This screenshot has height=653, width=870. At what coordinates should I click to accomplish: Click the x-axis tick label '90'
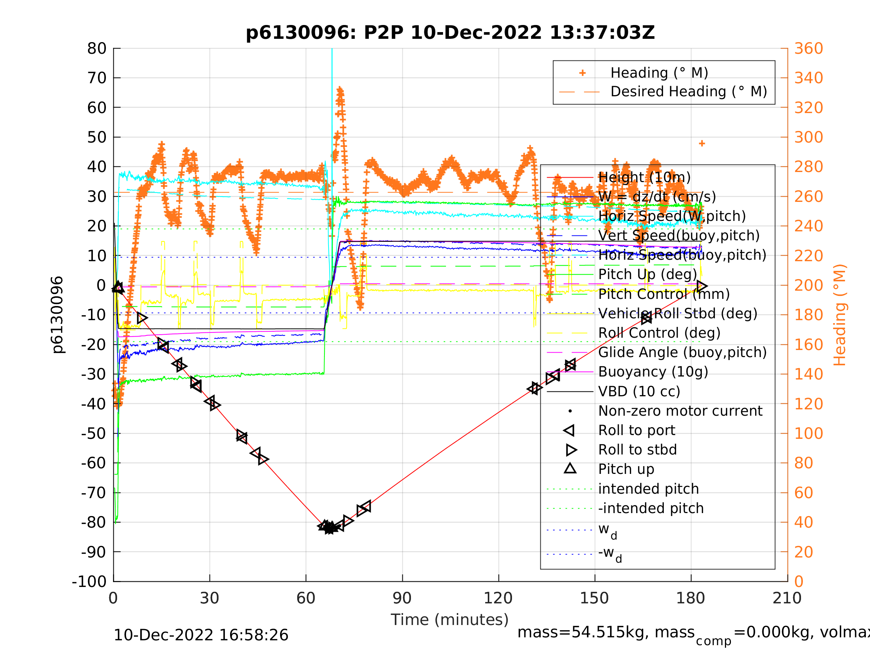click(x=402, y=598)
